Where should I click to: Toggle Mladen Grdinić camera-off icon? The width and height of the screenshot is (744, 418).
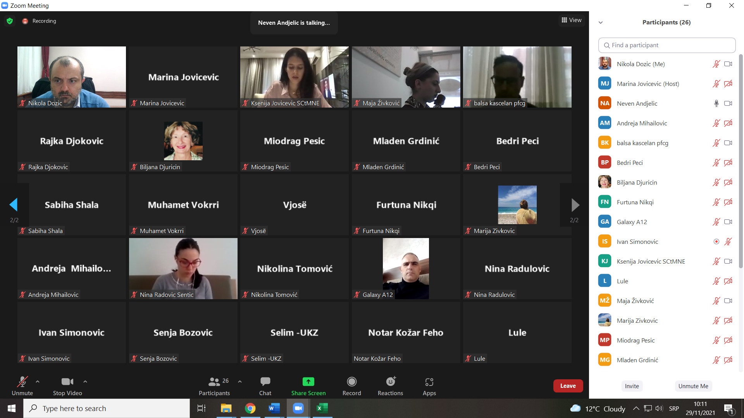click(x=728, y=360)
